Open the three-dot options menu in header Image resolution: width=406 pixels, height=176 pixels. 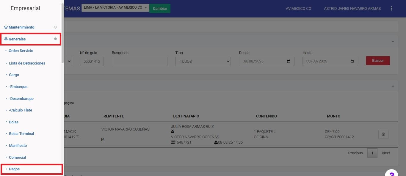[391, 8]
